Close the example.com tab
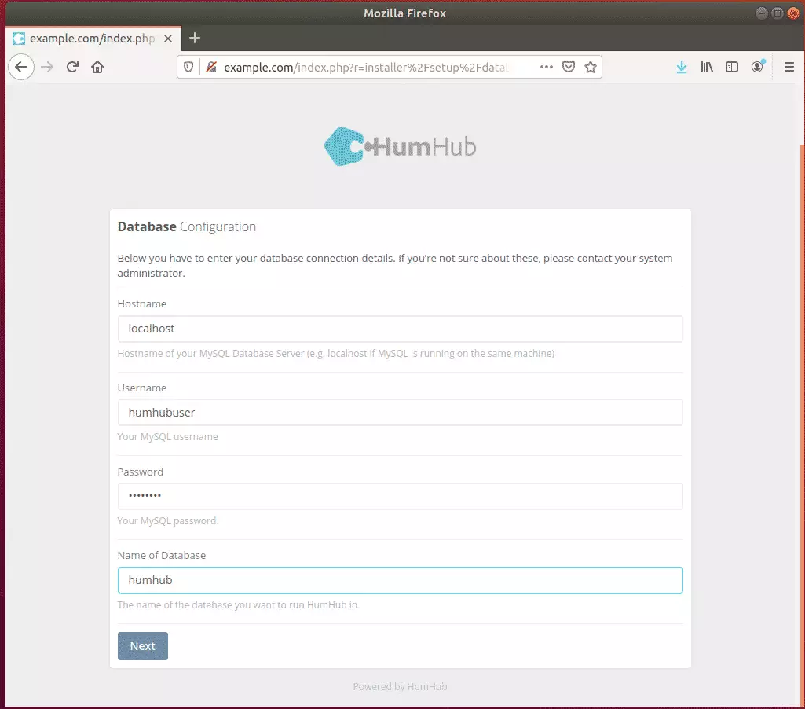 click(168, 39)
